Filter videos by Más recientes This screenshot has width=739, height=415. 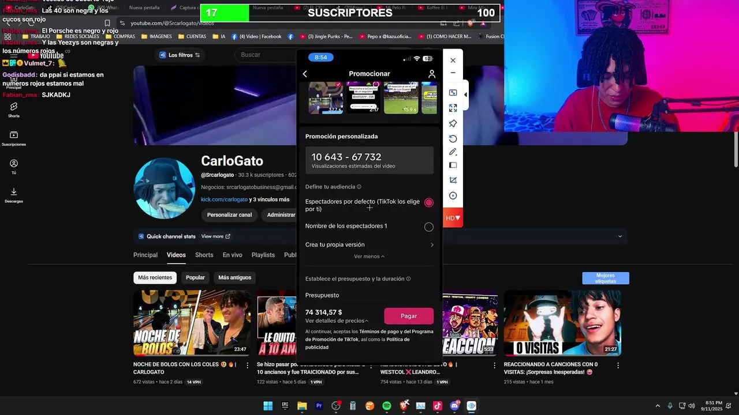[155, 278]
